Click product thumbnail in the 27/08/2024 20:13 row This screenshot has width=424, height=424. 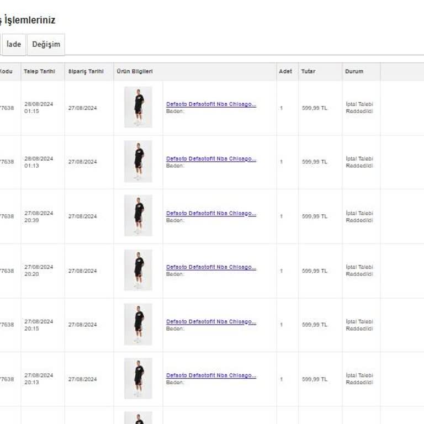(x=138, y=378)
